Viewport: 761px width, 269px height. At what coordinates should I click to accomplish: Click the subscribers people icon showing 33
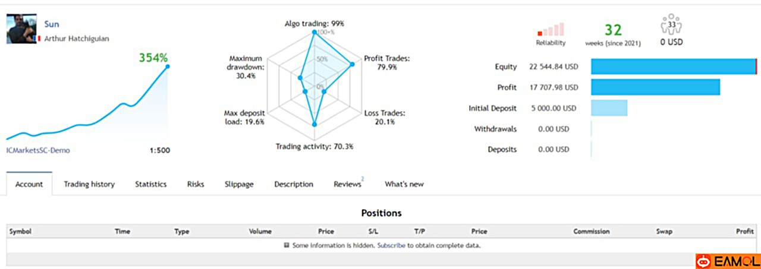671,25
